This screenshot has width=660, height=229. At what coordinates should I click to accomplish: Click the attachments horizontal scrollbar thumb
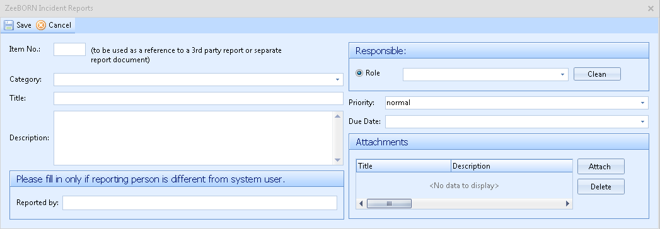389,203
